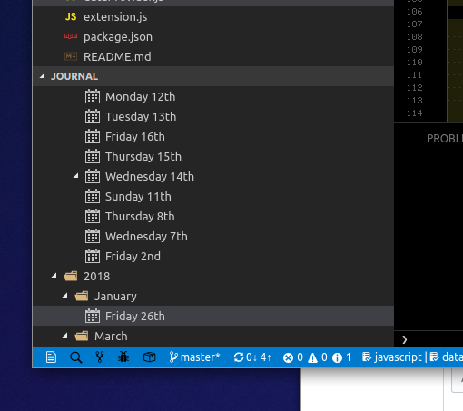Open Search via magnifier icon in status bar

(75, 357)
